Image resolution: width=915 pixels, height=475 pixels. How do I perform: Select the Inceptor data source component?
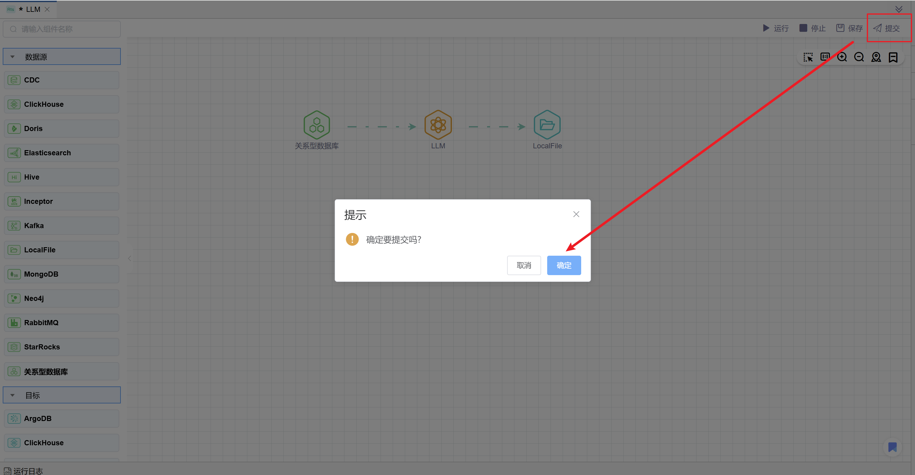[62, 201]
